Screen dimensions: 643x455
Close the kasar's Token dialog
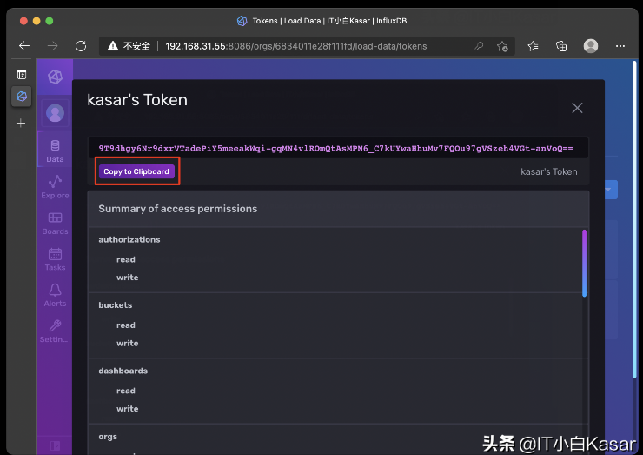[577, 108]
